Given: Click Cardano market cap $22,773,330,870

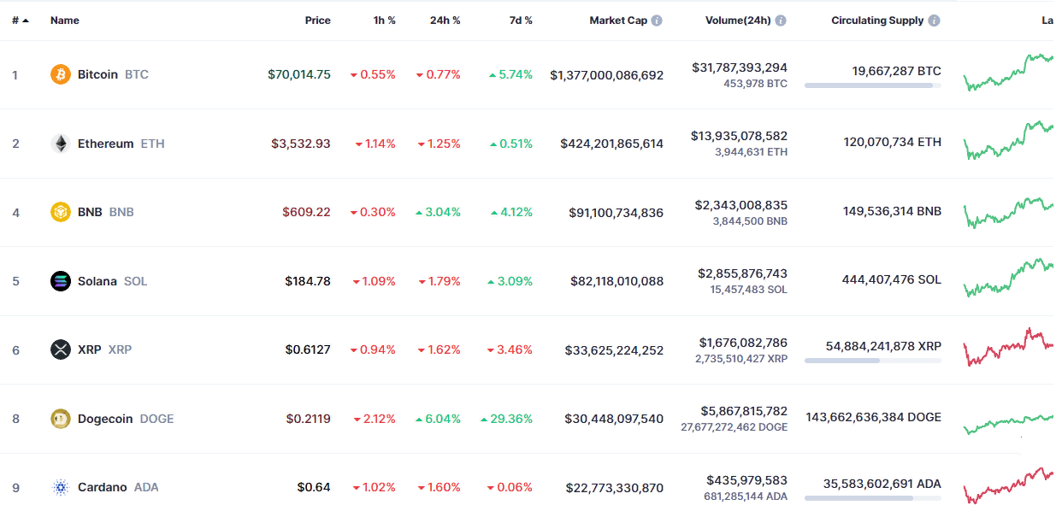Looking at the screenshot, I should pyautogui.click(x=615, y=487).
